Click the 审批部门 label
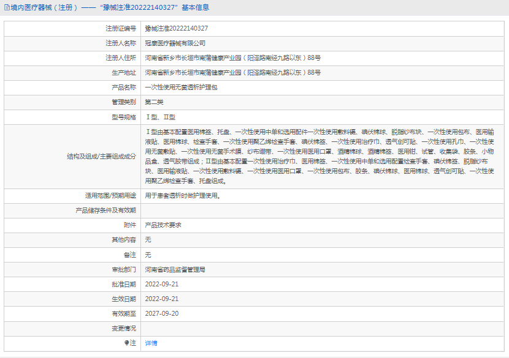This screenshot has height=358, width=509. point(124,269)
